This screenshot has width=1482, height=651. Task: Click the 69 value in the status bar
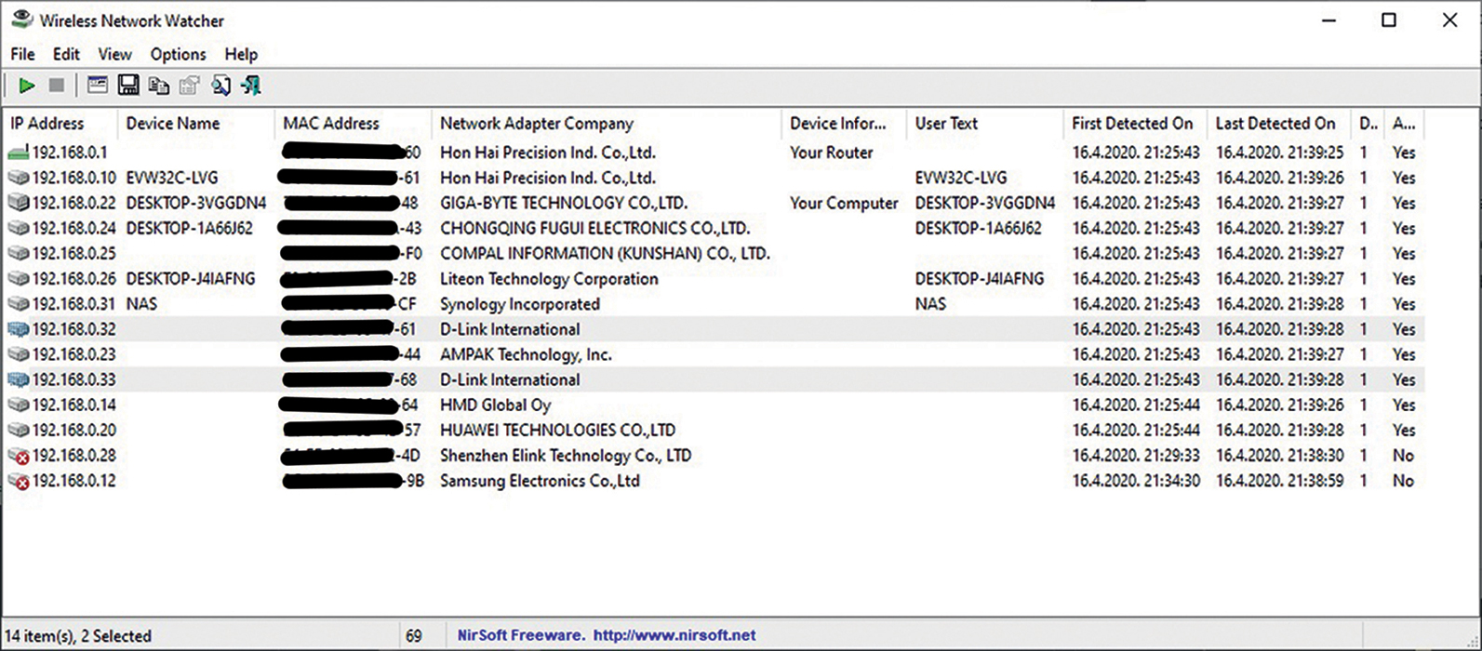tap(414, 636)
